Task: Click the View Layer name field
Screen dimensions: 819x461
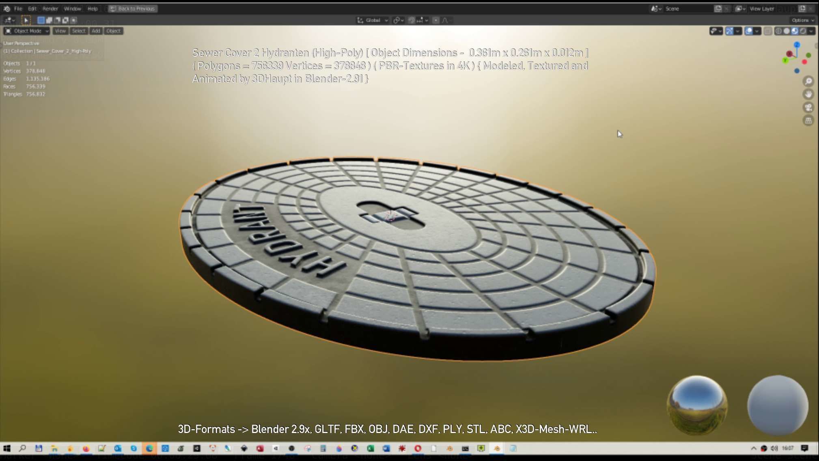Action: (x=772, y=9)
